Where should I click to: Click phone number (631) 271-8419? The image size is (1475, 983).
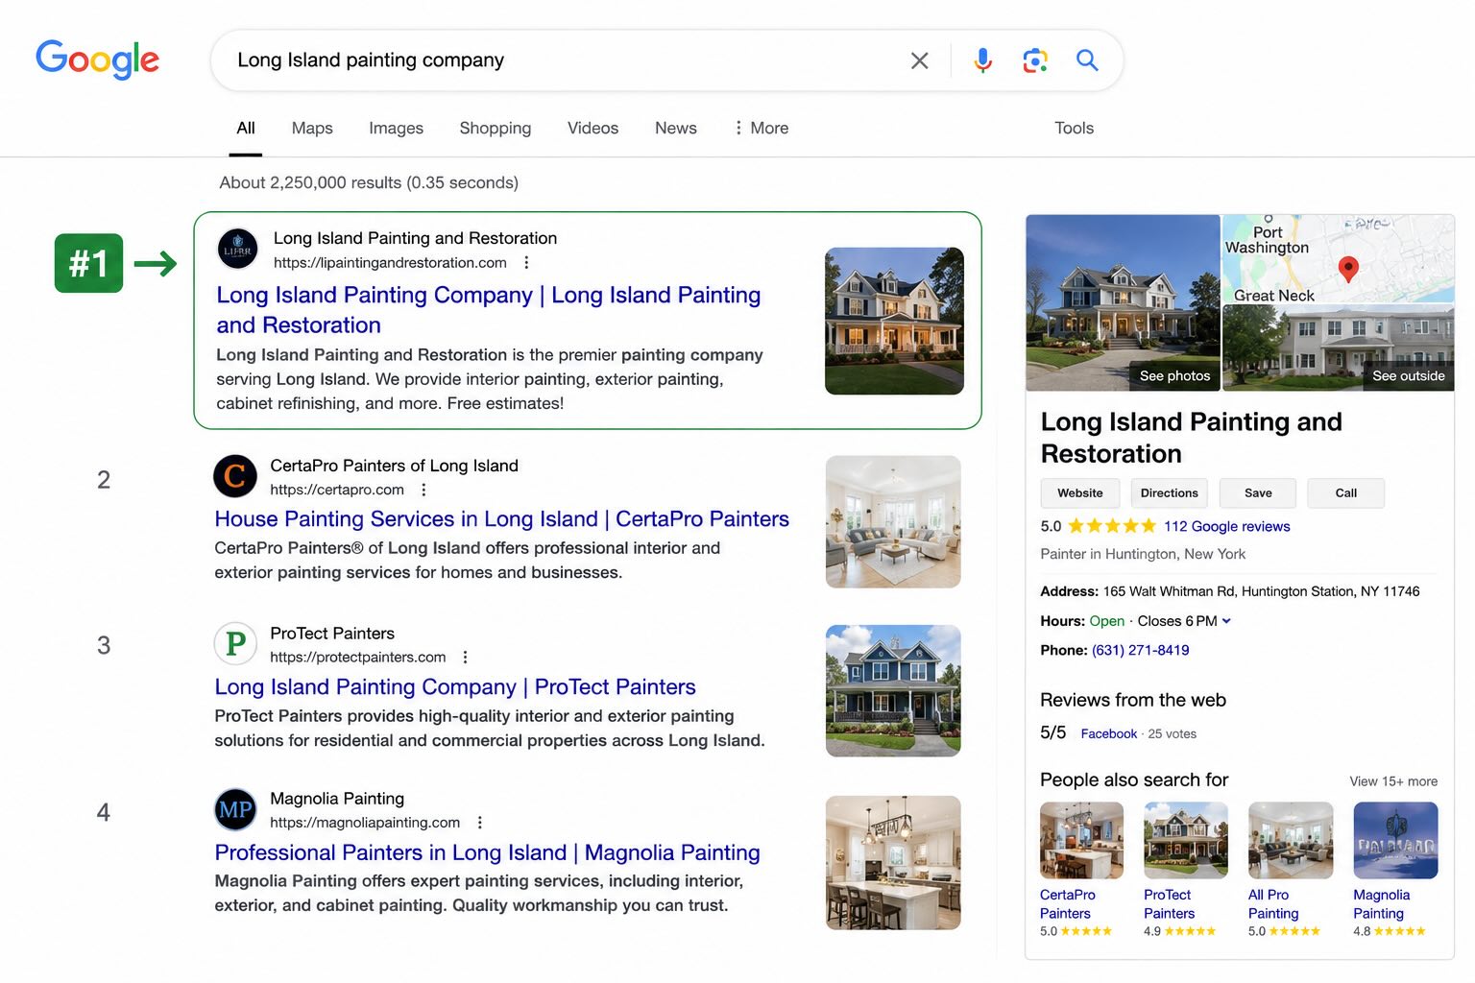tap(1140, 650)
